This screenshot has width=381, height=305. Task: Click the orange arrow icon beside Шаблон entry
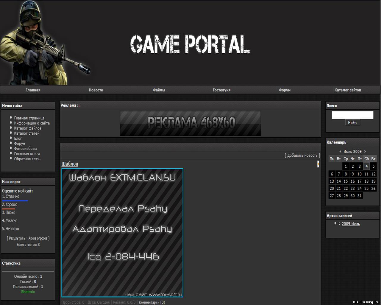(318, 164)
